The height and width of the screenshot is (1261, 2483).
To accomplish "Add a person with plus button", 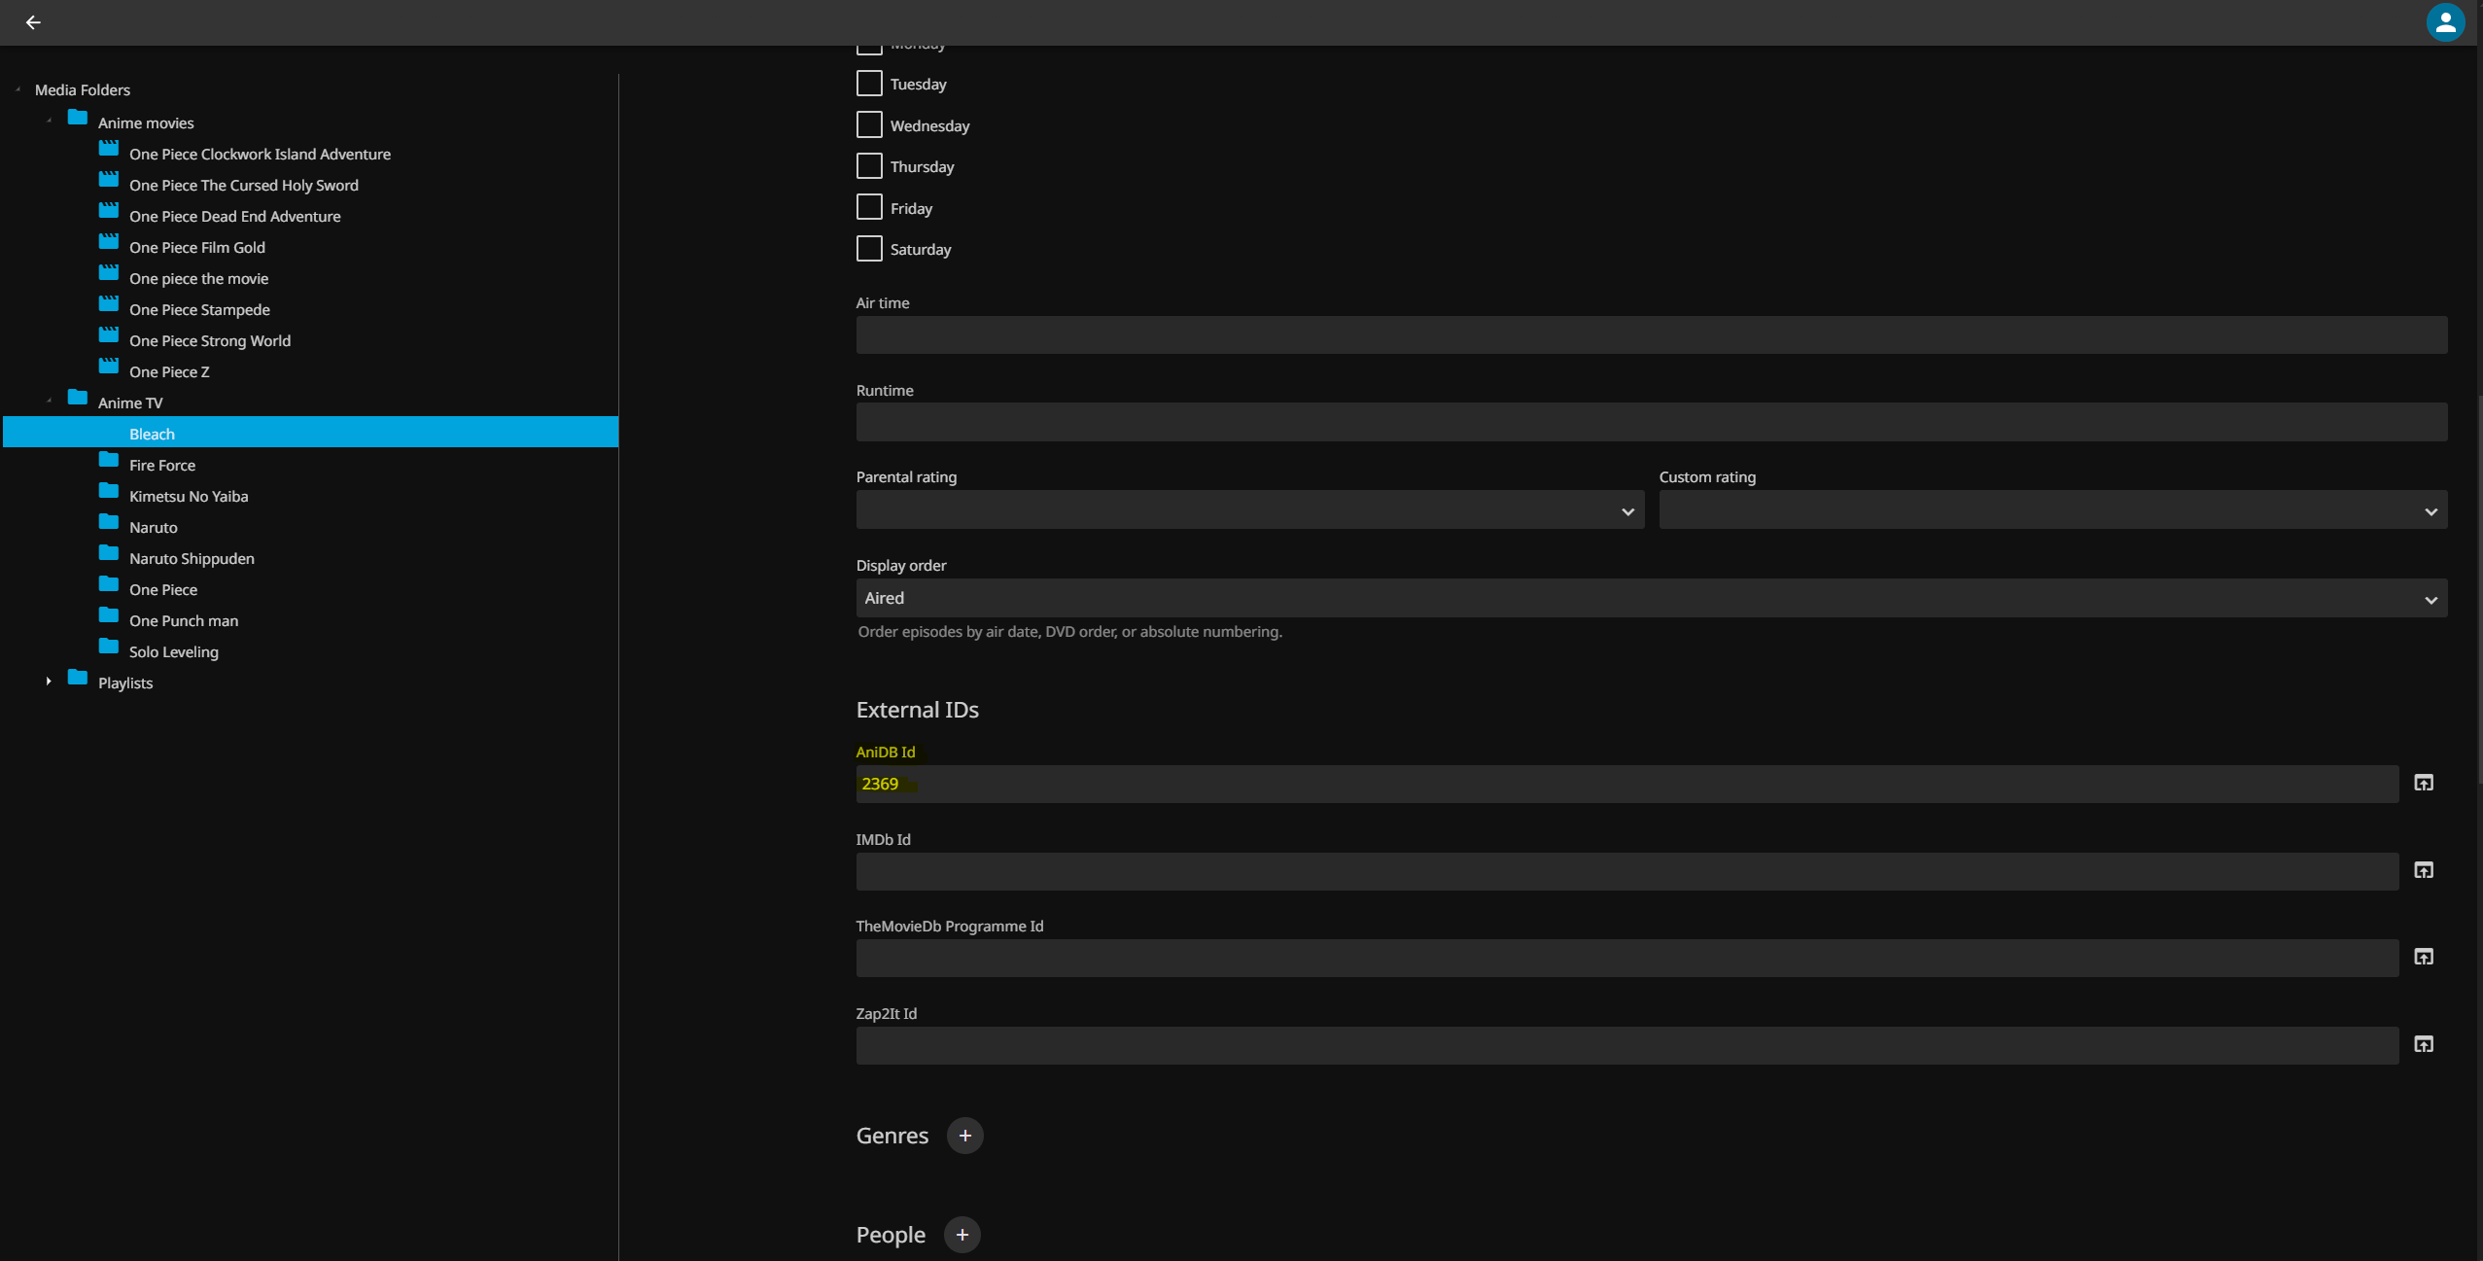I will tap(962, 1235).
